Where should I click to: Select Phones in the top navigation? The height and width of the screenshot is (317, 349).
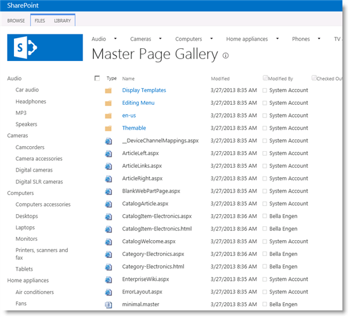[301, 39]
